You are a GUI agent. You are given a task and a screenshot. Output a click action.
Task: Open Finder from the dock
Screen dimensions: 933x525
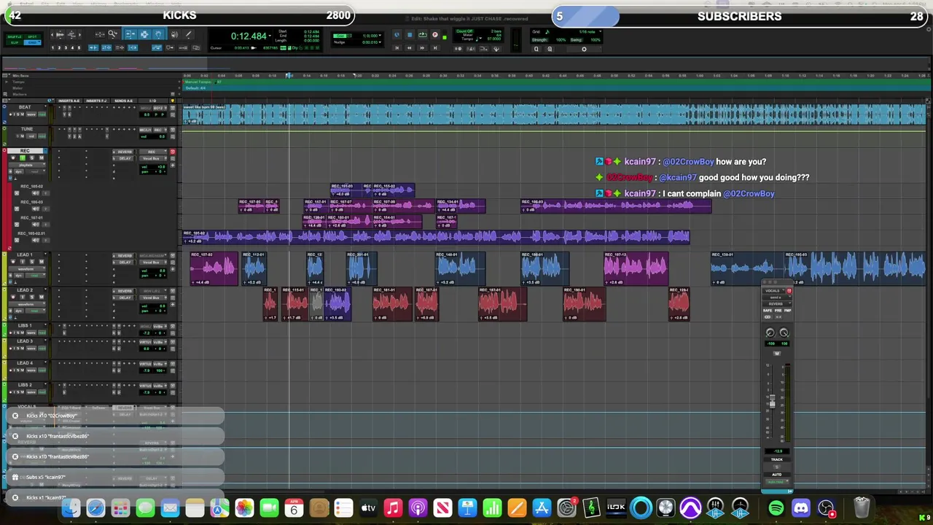pyautogui.click(x=71, y=508)
